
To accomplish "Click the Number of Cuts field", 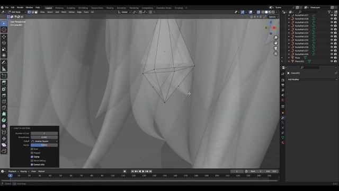I will (x=44, y=133).
